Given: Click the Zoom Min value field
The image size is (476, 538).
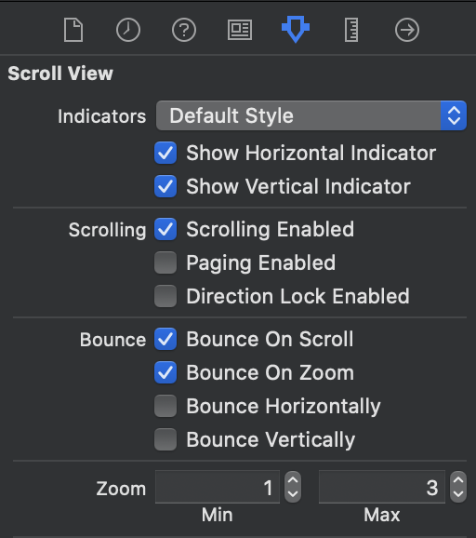Looking at the screenshot, I should tap(218, 487).
